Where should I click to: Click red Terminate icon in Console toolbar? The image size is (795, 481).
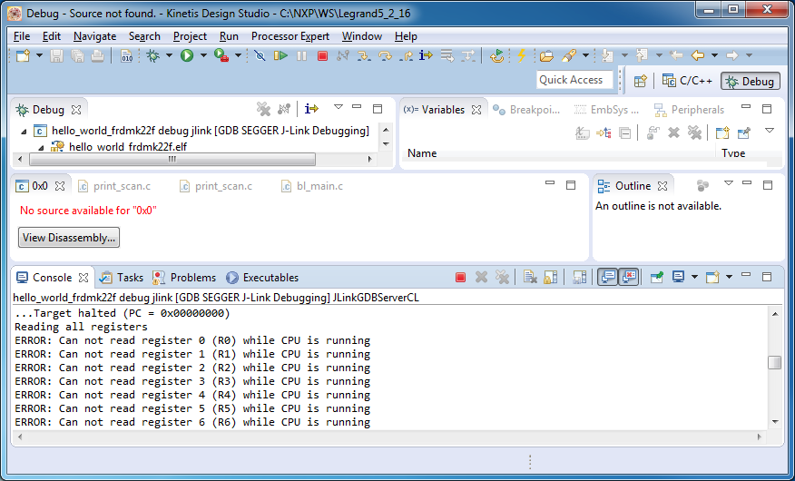(460, 277)
